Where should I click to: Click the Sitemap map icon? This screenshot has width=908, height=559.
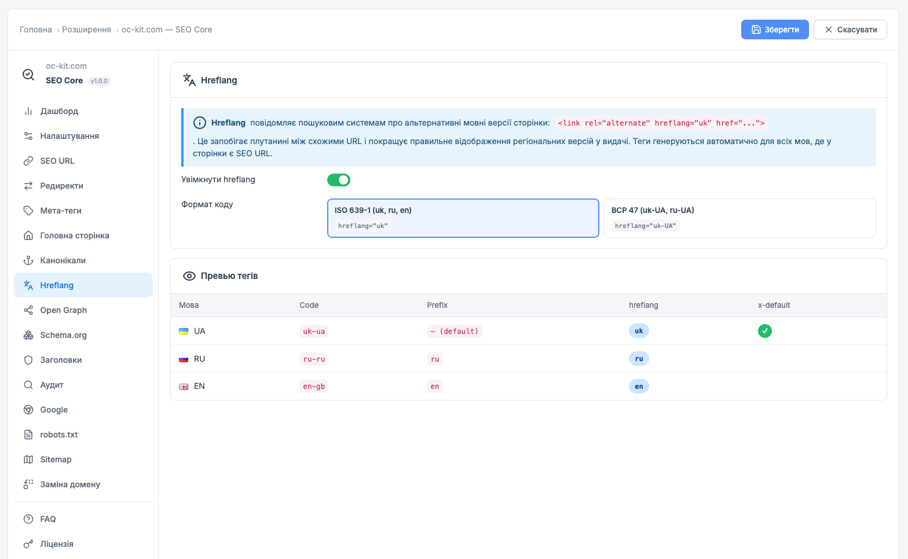tap(28, 459)
